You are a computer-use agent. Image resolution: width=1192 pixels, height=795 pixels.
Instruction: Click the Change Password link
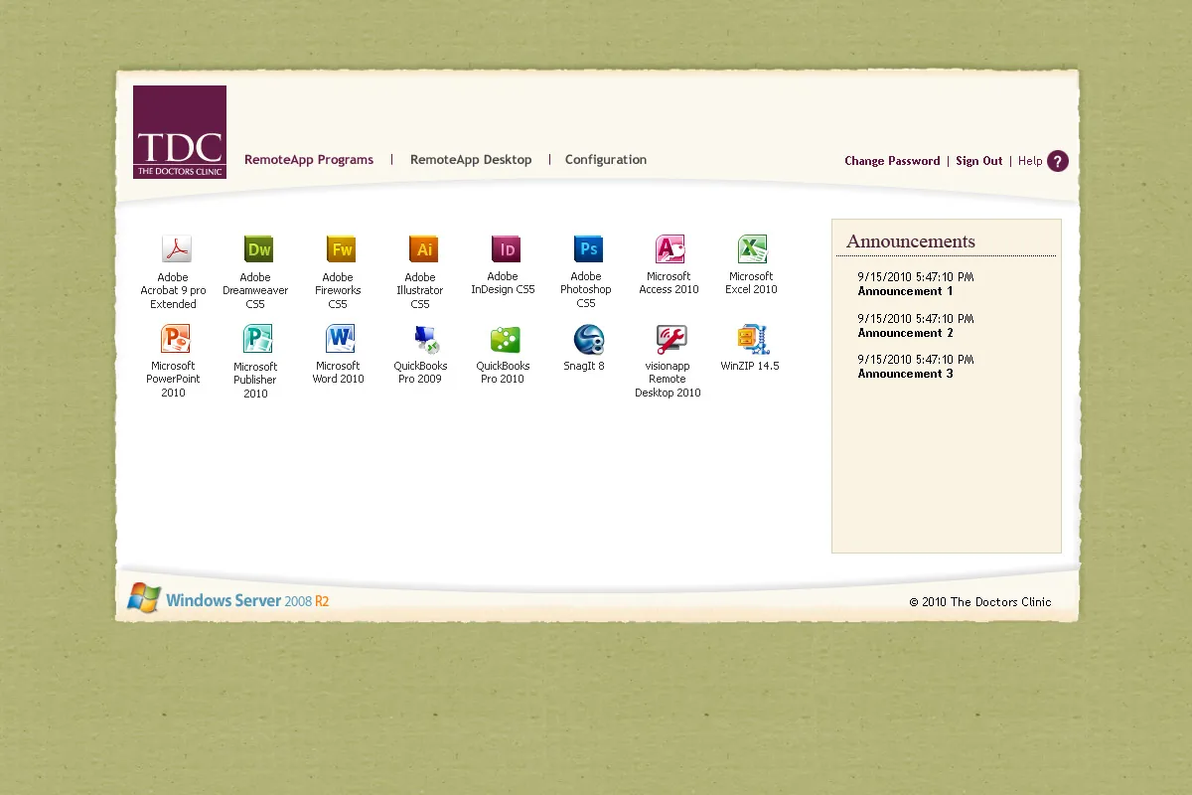pyautogui.click(x=892, y=161)
